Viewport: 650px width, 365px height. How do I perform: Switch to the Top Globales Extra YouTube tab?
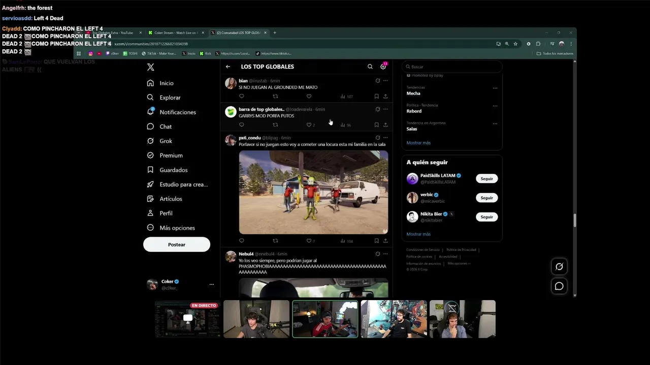pyautogui.click(x=113, y=33)
